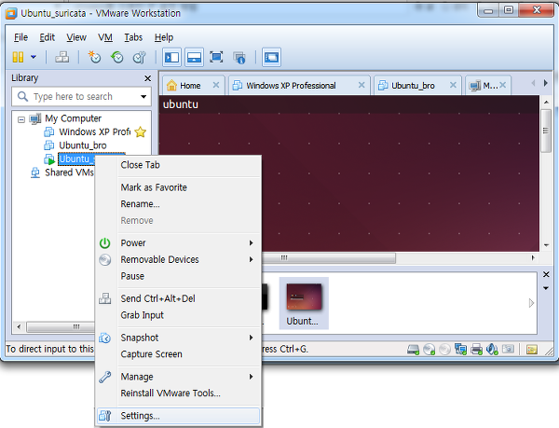Choose Close Tab in the context menu
Screen dimensions: 559x428
pyautogui.click(x=178, y=165)
